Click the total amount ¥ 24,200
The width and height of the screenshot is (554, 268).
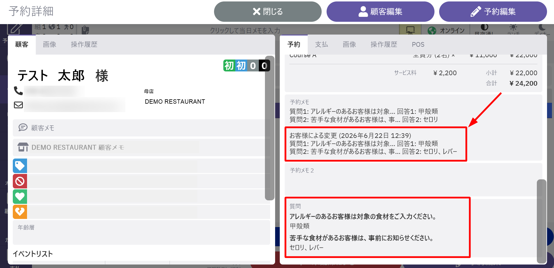[523, 83]
